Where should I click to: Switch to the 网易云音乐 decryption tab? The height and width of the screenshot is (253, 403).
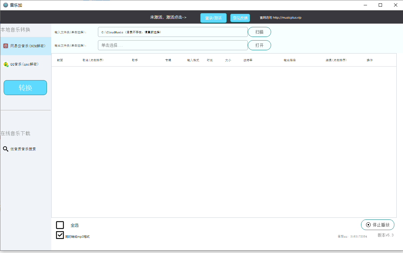point(25,46)
